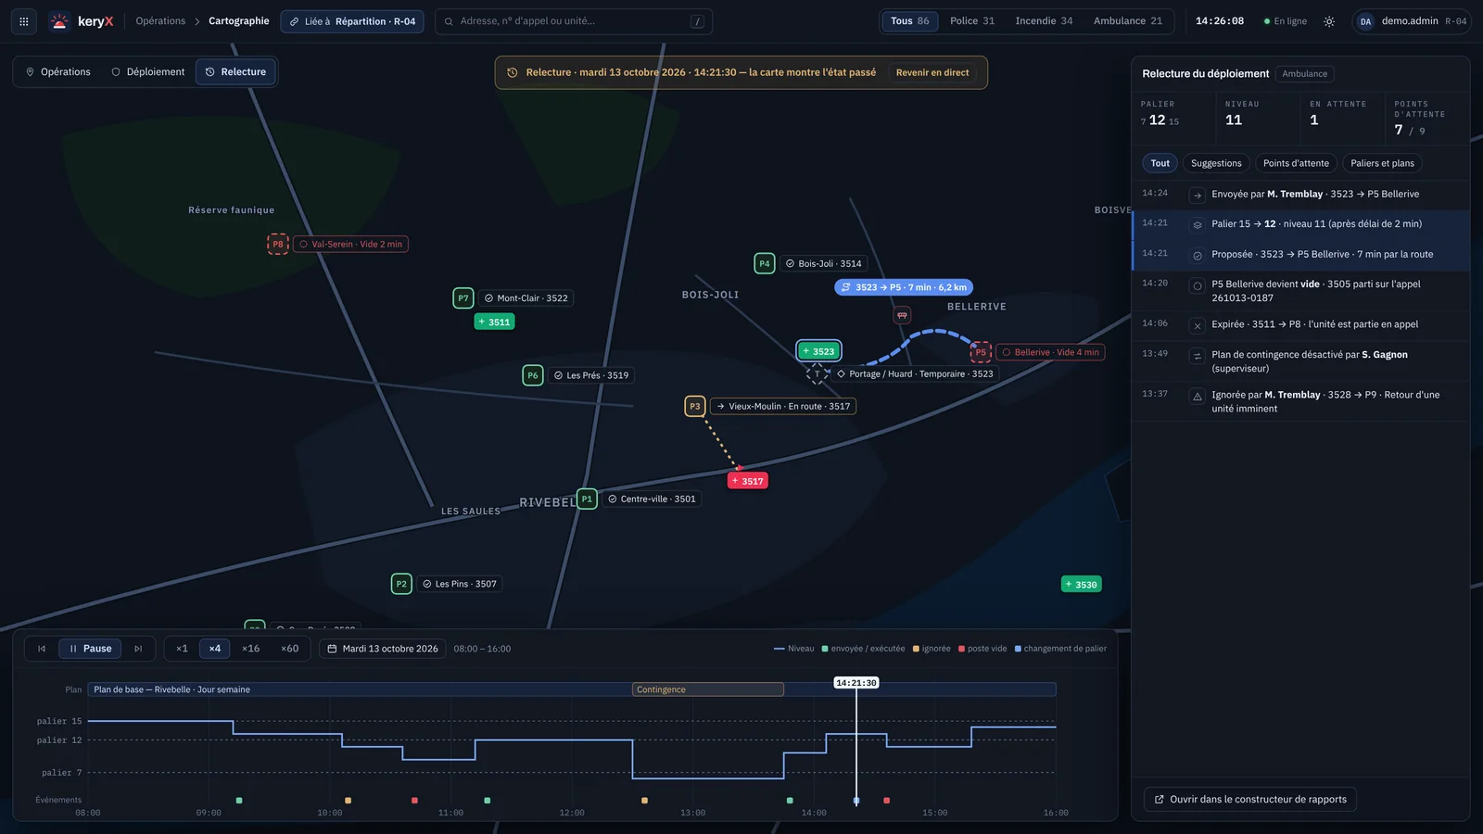Viewport: 1483px width, 834px height.
Task: Set replay speed to ×16
Action: click(x=251, y=649)
